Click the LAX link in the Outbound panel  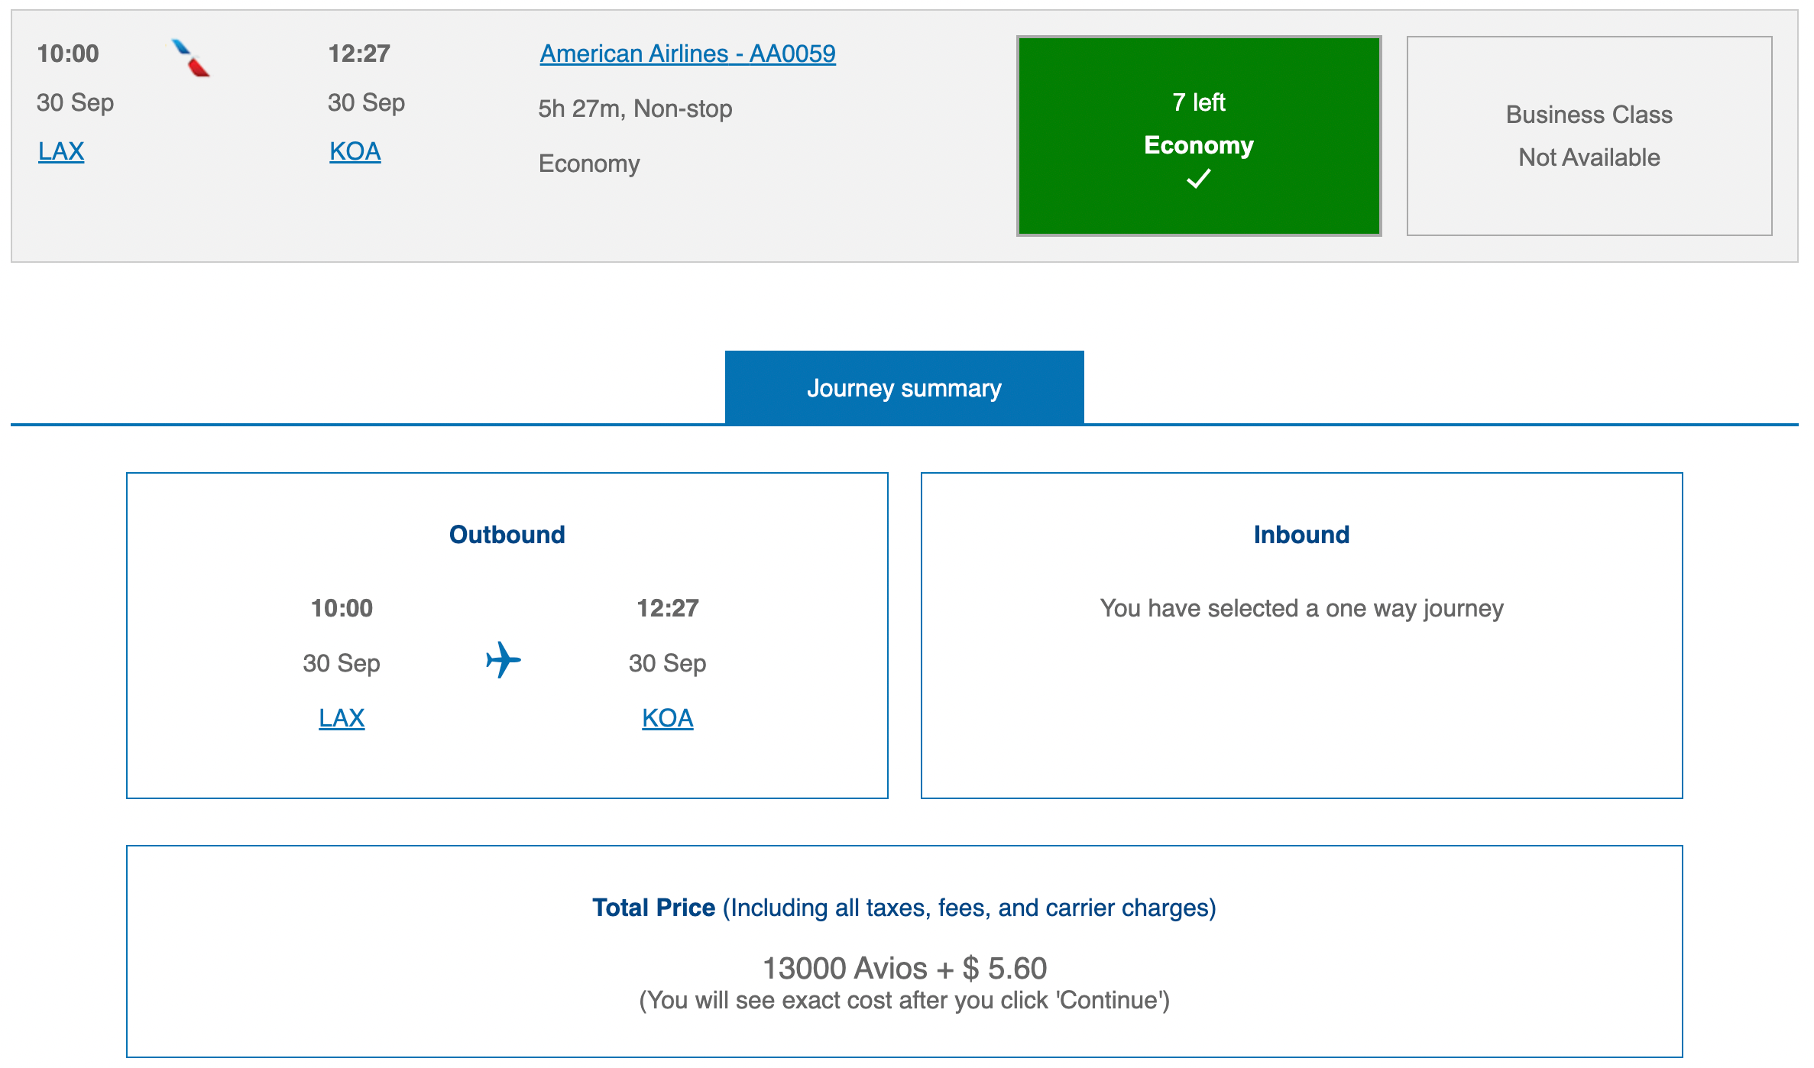coord(341,717)
